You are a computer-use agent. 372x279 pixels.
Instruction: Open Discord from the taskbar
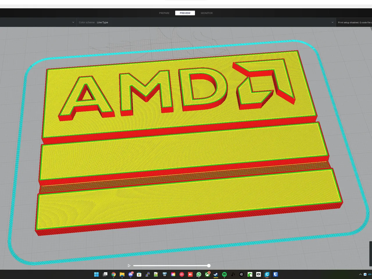click(131, 274)
